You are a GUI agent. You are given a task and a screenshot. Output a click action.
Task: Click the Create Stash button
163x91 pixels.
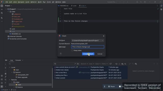(x=88, y=54)
